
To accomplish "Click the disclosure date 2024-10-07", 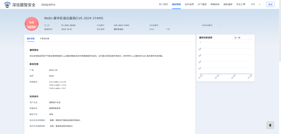I will (x=67, y=29).
